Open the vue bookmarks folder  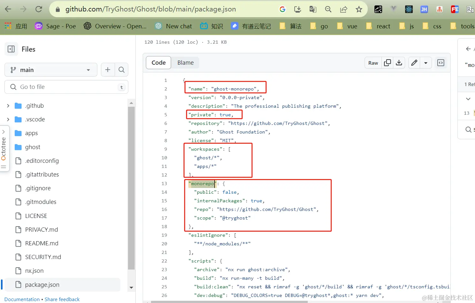(x=347, y=26)
